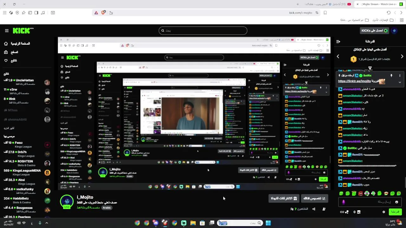Open the emoji picker in chat input
The width and height of the screenshot is (406, 228).
click(396, 202)
